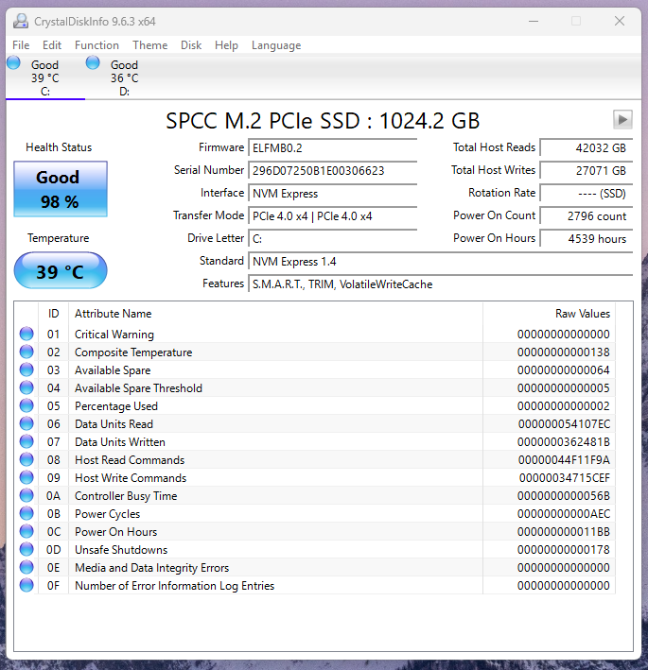The height and width of the screenshot is (670, 648).
Task: Click the Attribute Name column header
Action: click(275, 313)
